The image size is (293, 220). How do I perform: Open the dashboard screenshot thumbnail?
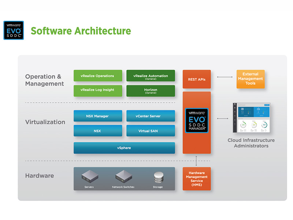[252, 118]
